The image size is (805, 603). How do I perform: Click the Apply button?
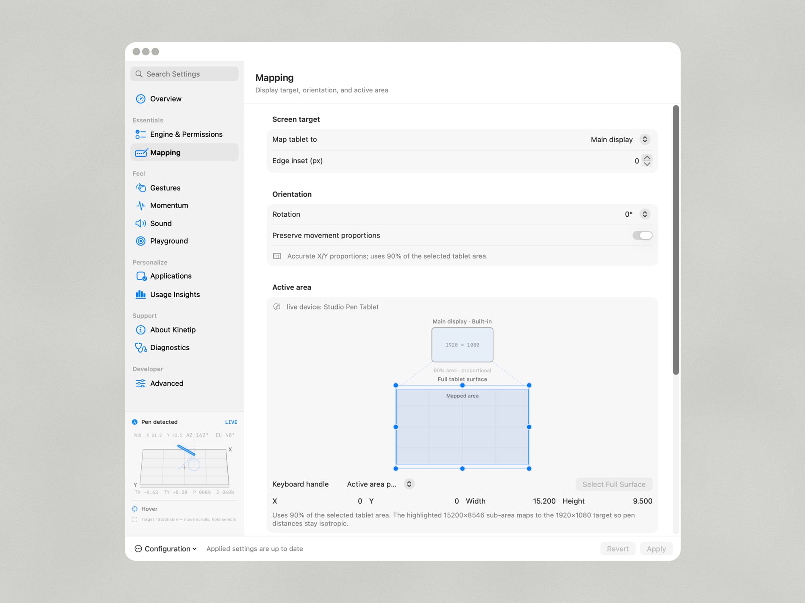pyautogui.click(x=656, y=549)
